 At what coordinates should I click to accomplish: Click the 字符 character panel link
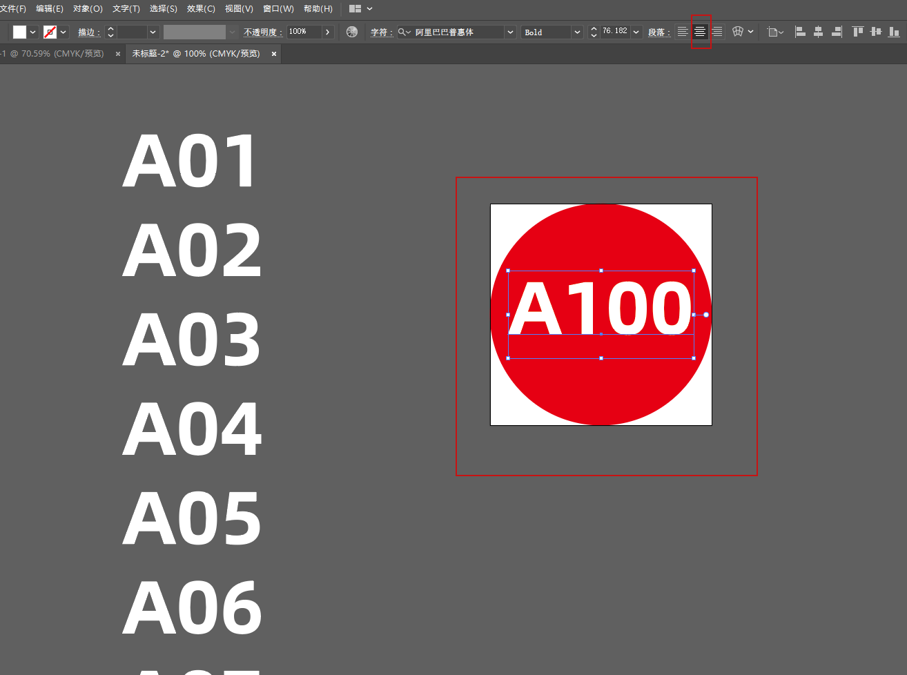[382, 32]
